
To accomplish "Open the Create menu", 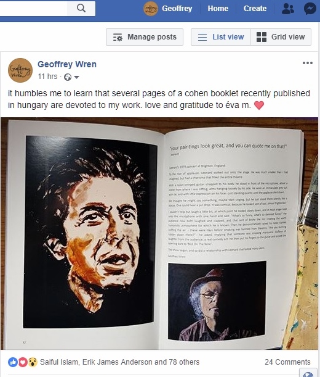I will [x=255, y=9].
